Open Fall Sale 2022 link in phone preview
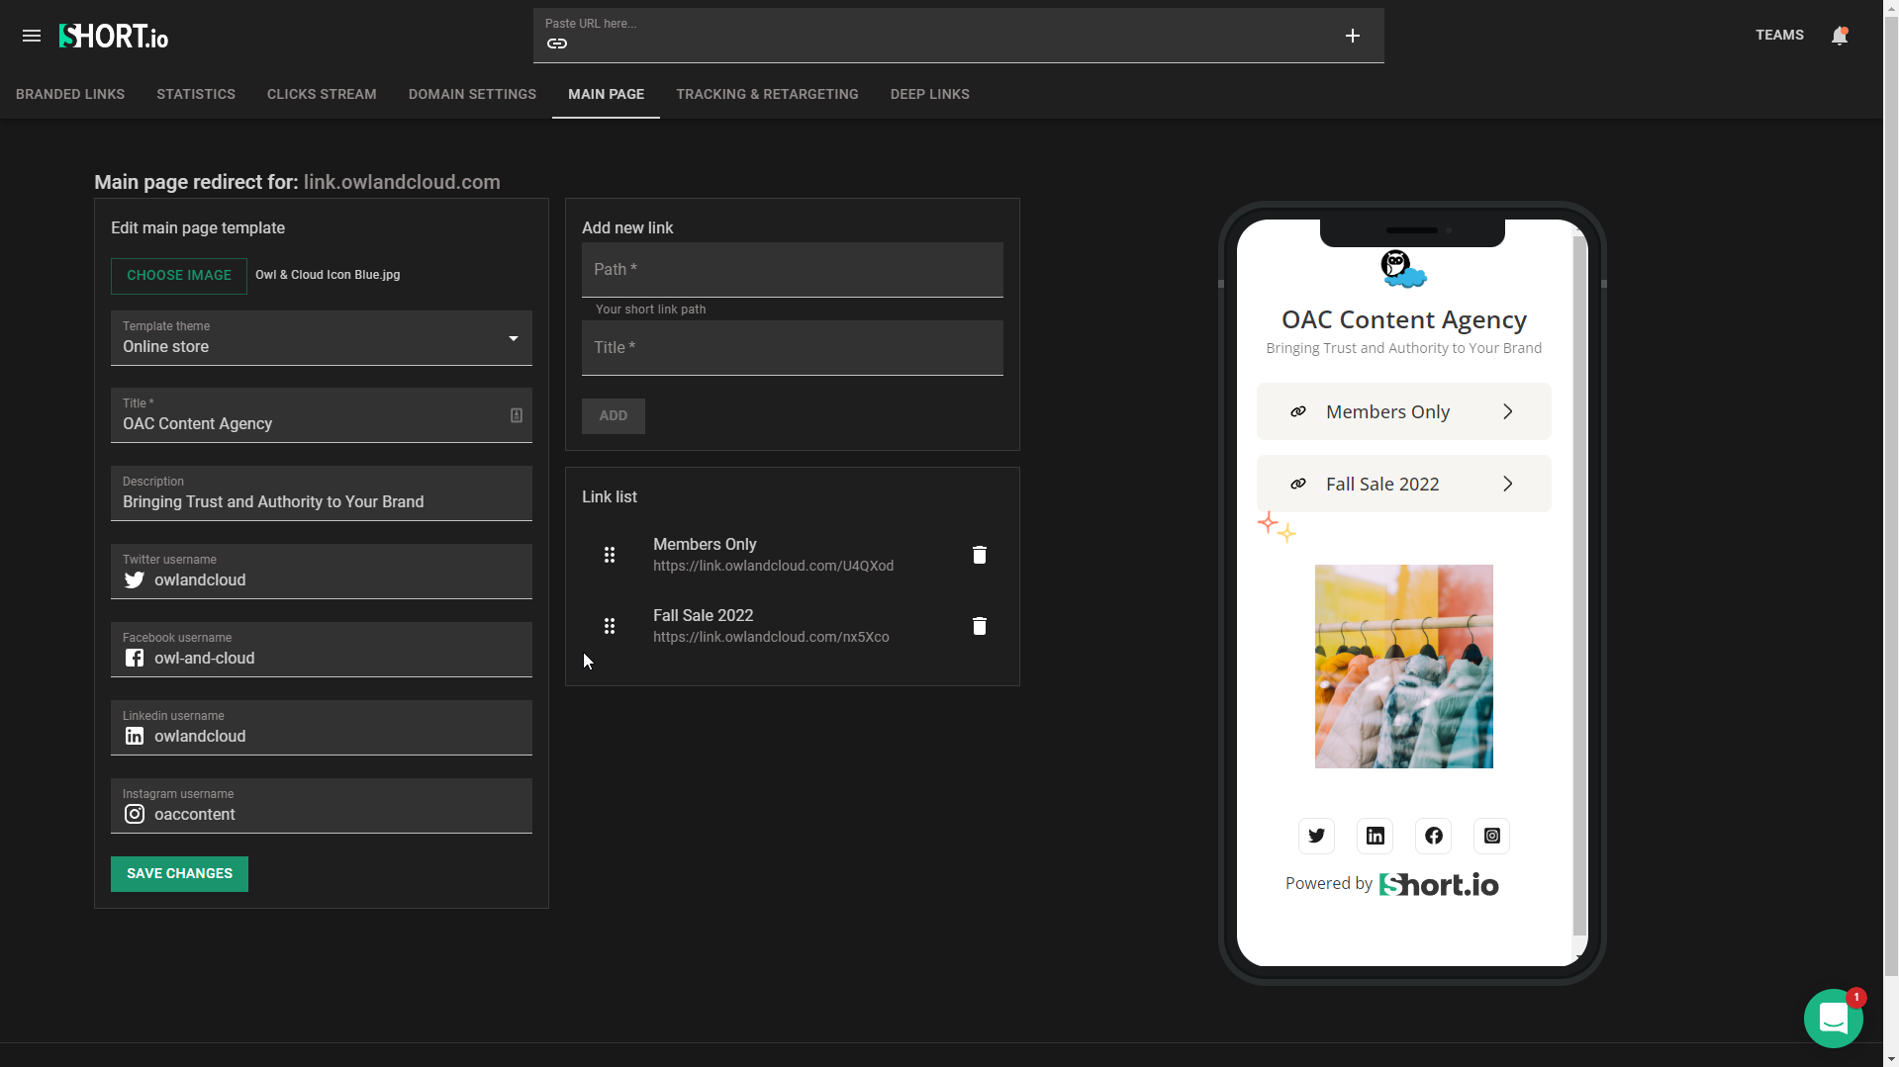The height and width of the screenshot is (1067, 1899). (x=1403, y=485)
